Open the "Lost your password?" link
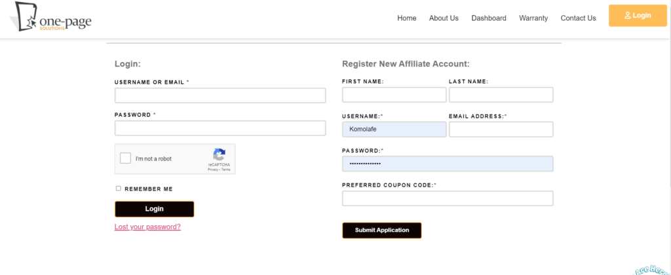671x275 pixels. click(x=147, y=227)
